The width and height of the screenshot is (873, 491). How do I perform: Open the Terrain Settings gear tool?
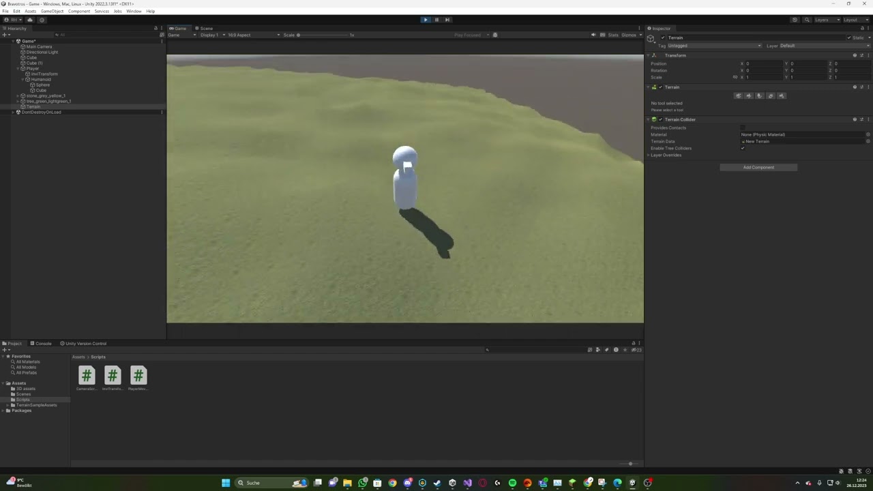tap(782, 95)
